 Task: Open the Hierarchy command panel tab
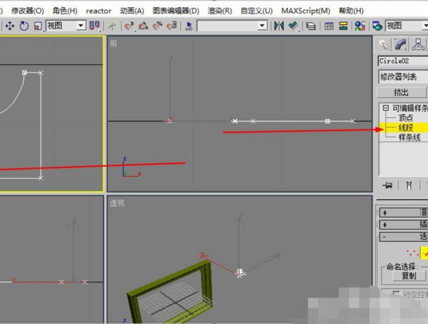coord(418,44)
